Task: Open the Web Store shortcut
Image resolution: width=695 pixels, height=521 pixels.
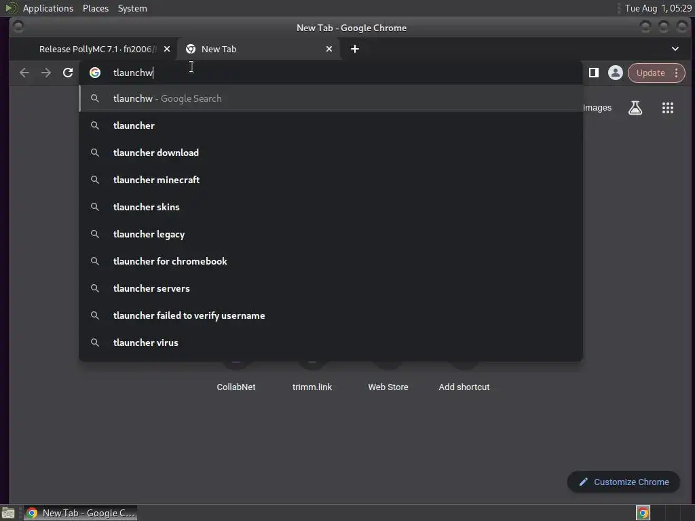Action: [388, 387]
